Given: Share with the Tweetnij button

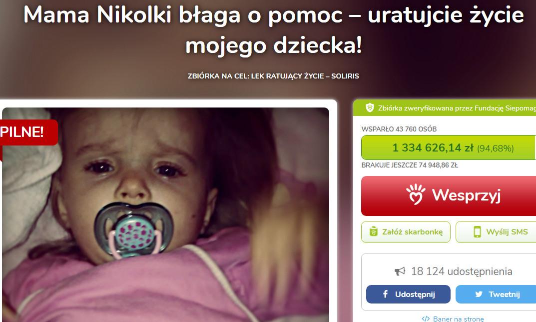Looking at the screenshot, I should coord(496,294).
